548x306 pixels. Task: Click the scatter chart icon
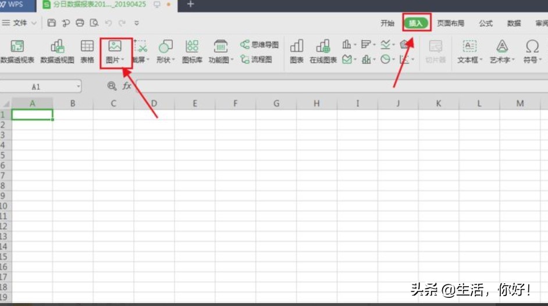click(x=404, y=59)
